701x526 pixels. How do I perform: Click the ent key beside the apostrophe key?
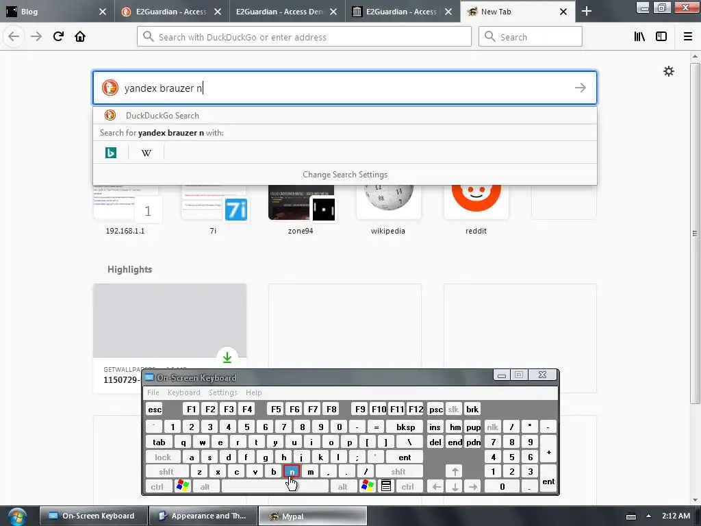405,457
